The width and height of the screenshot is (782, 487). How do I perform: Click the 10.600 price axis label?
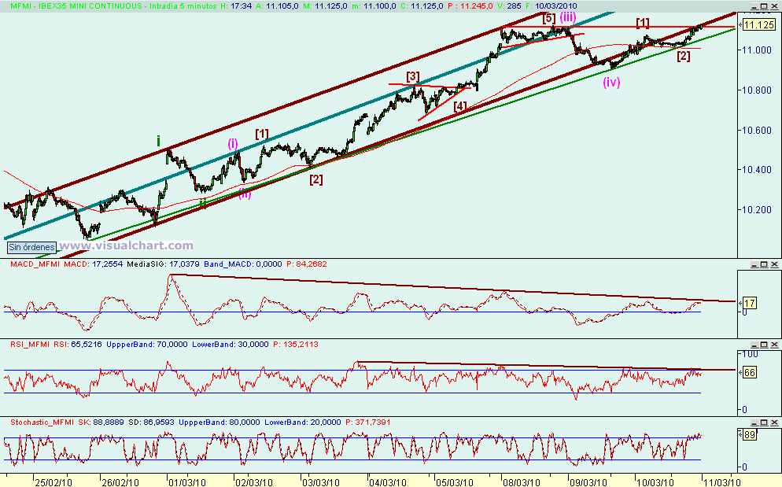pyautogui.click(x=756, y=131)
